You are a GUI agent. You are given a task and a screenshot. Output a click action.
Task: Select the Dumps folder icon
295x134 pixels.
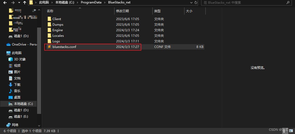[x=49, y=24]
